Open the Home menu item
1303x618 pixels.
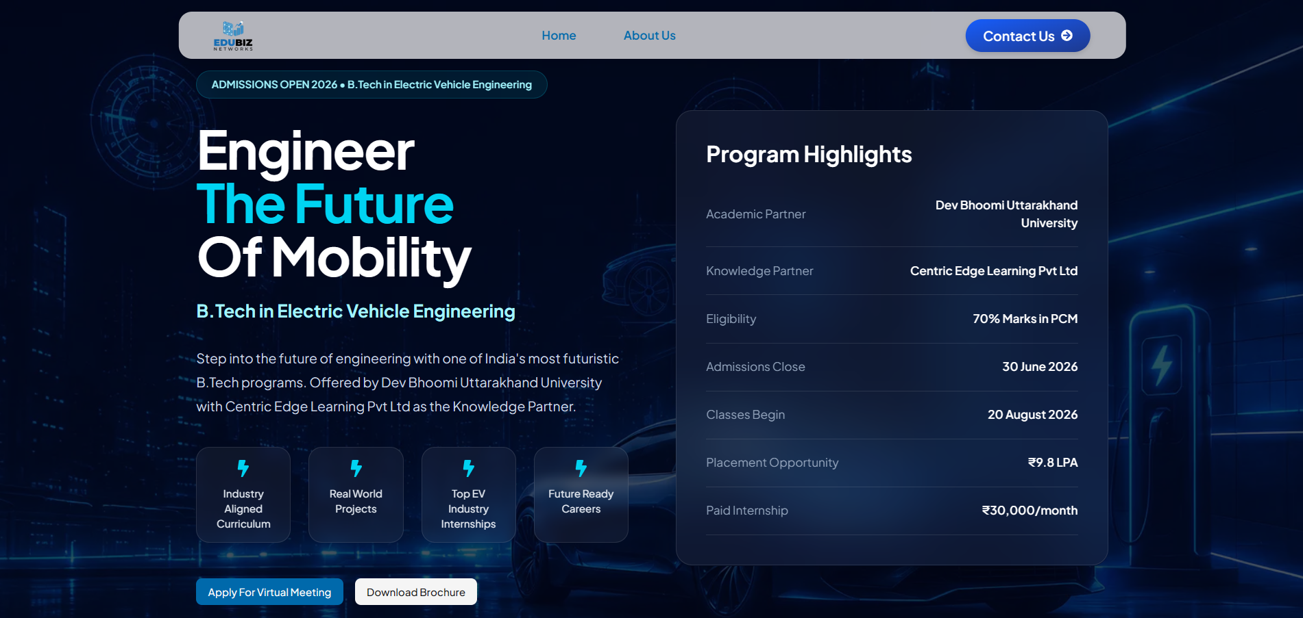point(559,36)
